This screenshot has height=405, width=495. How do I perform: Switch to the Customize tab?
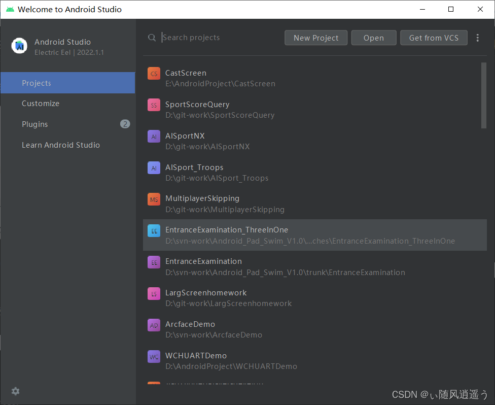click(x=68, y=104)
